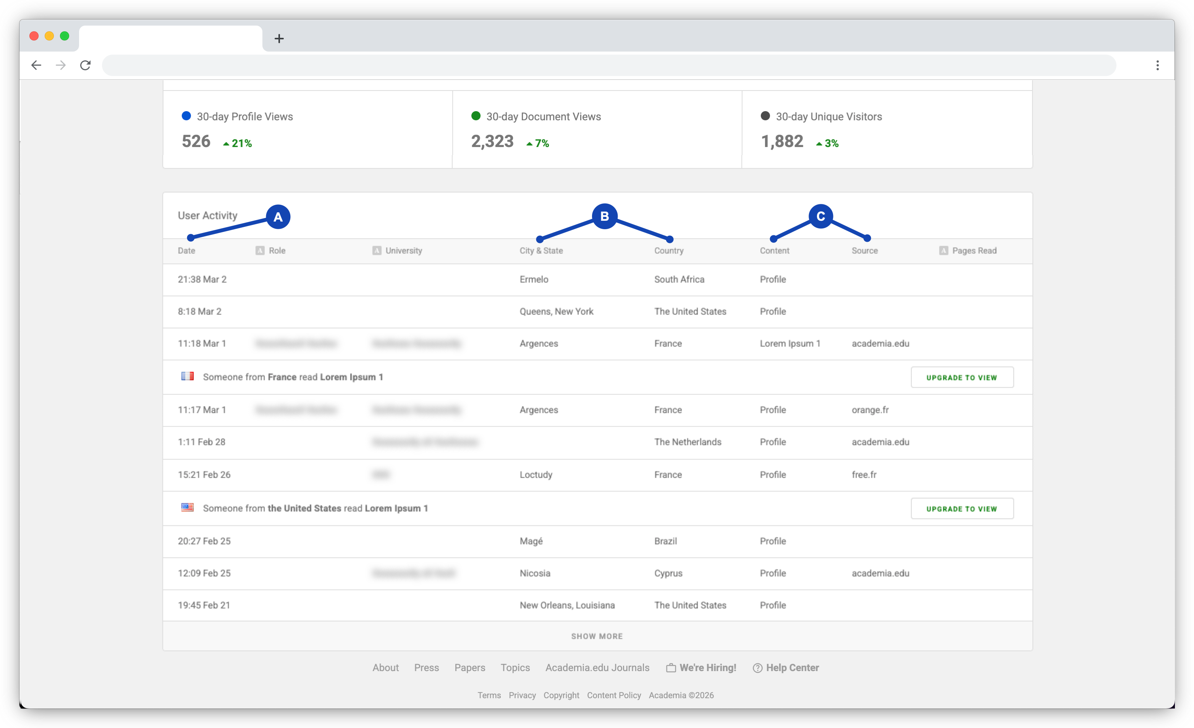Click the Nicosia city cell
Image resolution: width=1194 pixels, height=728 pixels.
pos(535,573)
